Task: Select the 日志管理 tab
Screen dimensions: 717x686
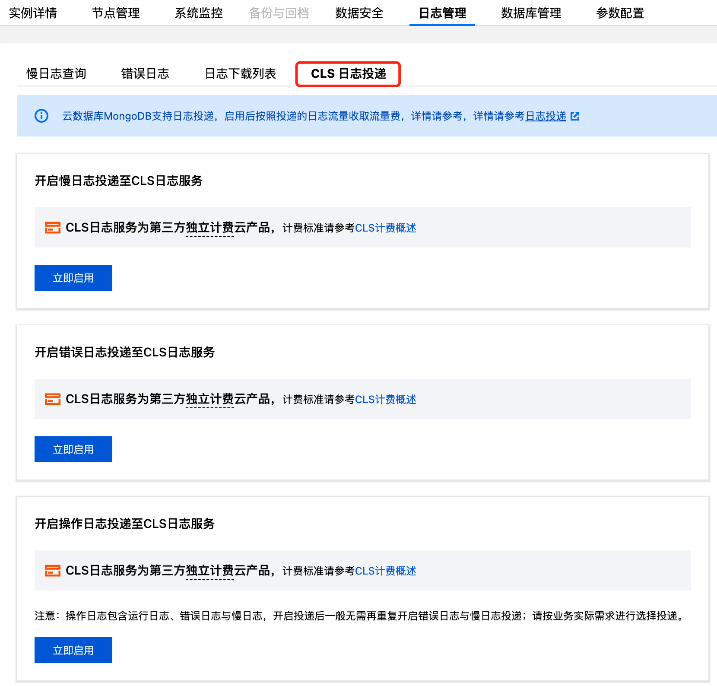Action: pos(442,13)
